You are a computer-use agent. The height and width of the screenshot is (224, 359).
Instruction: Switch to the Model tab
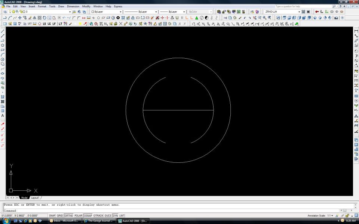pos(24,198)
